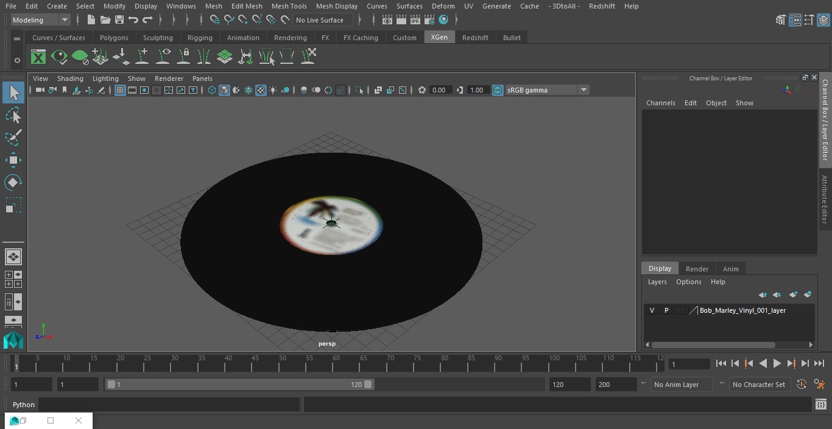Image resolution: width=832 pixels, height=429 pixels.
Task: Open viewport Shading menu
Action: (70, 78)
